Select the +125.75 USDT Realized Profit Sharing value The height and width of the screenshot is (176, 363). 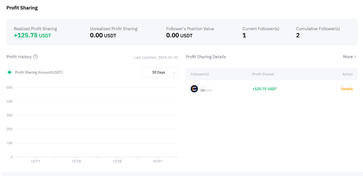coord(32,35)
